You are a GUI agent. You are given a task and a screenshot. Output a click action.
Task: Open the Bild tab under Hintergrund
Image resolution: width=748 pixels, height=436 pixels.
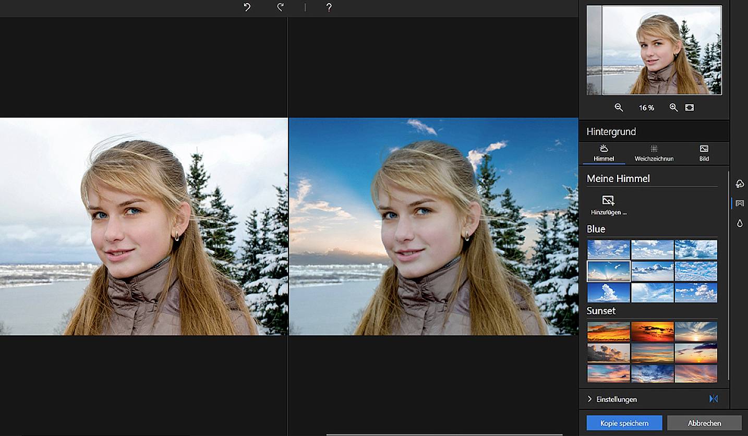point(704,154)
